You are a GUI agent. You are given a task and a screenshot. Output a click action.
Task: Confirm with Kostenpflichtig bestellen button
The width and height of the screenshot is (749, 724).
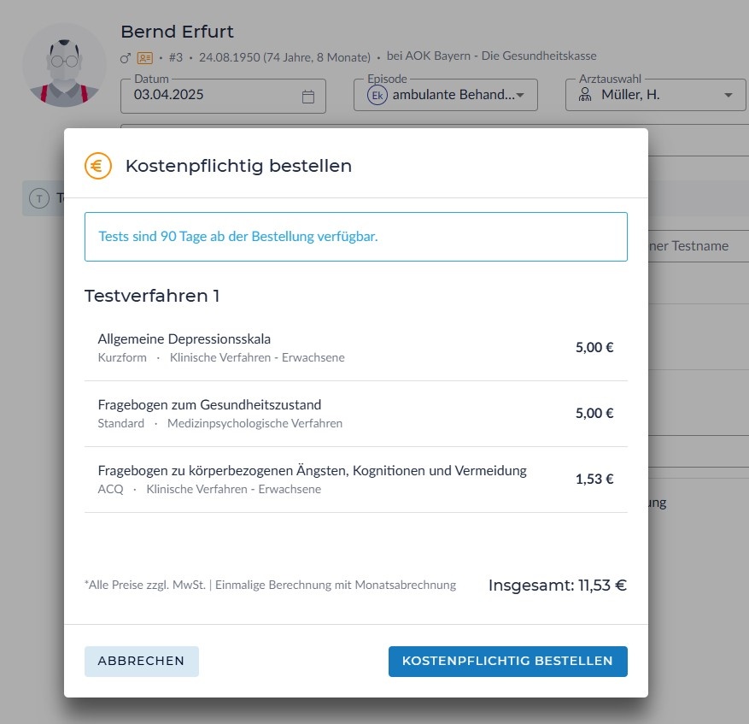(x=507, y=661)
